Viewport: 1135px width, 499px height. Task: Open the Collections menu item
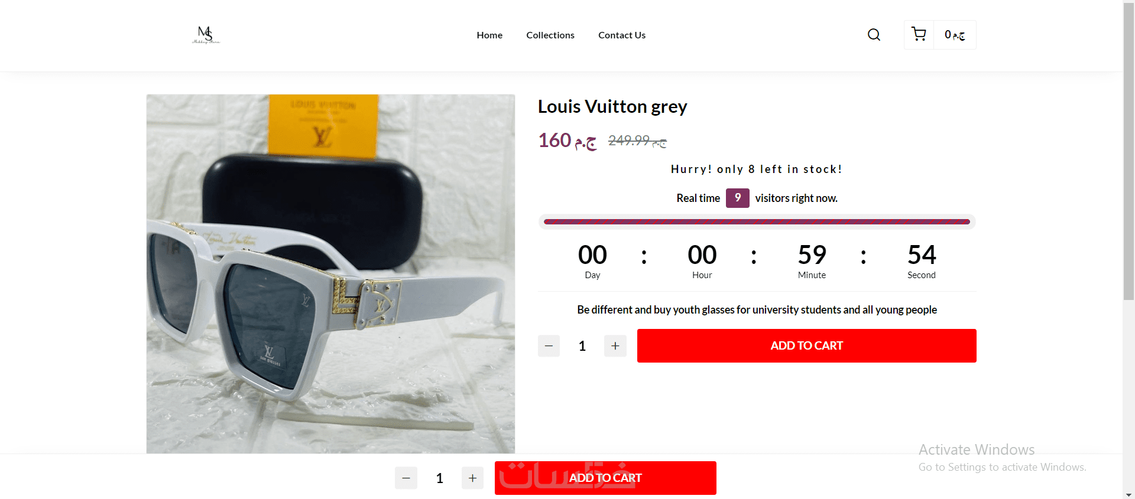coord(550,35)
